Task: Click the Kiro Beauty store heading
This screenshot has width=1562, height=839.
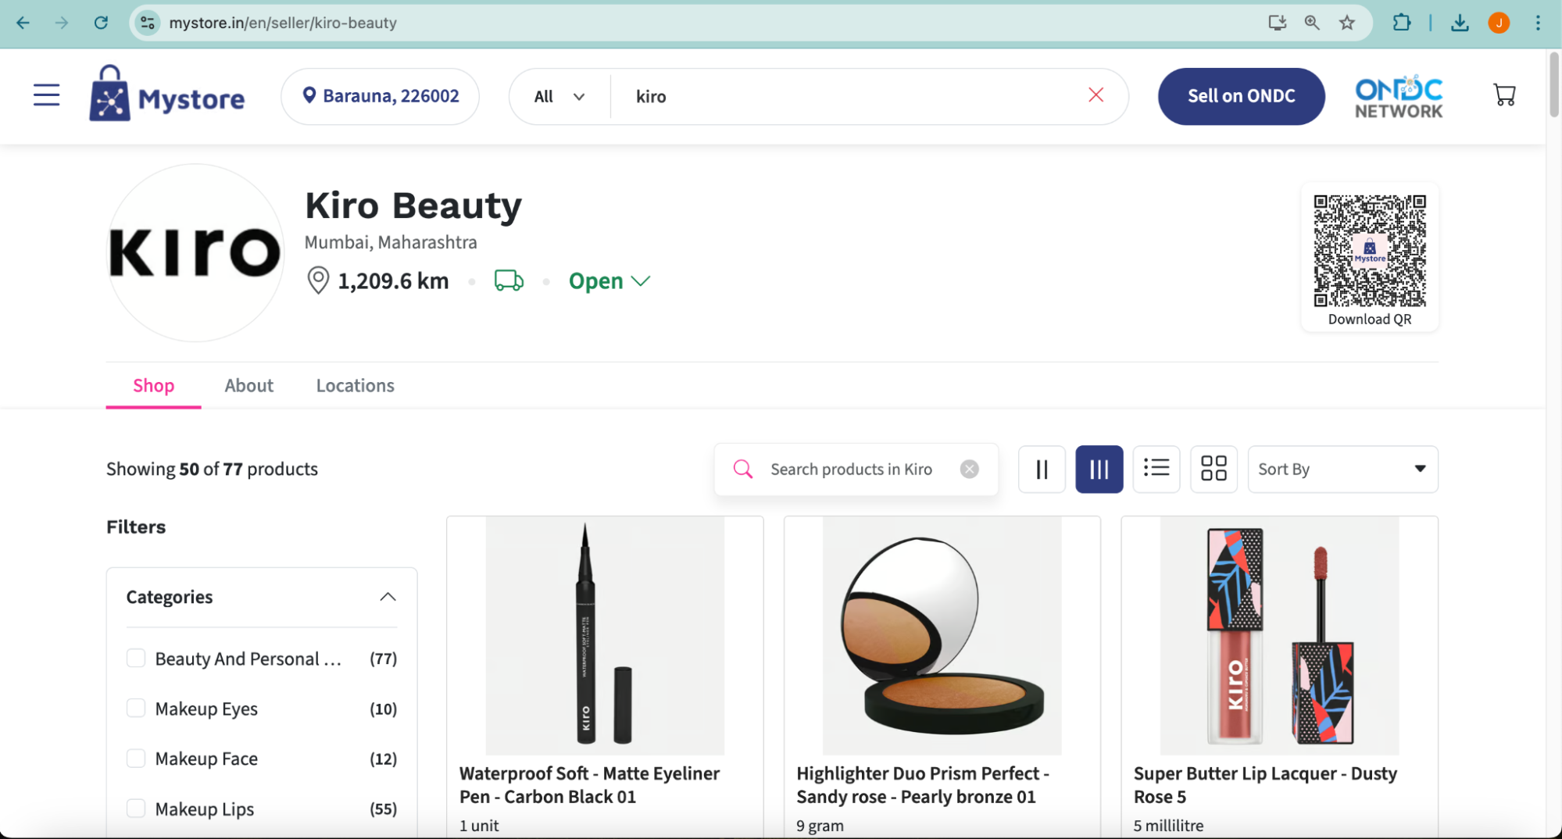Action: [x=413, y=205]
